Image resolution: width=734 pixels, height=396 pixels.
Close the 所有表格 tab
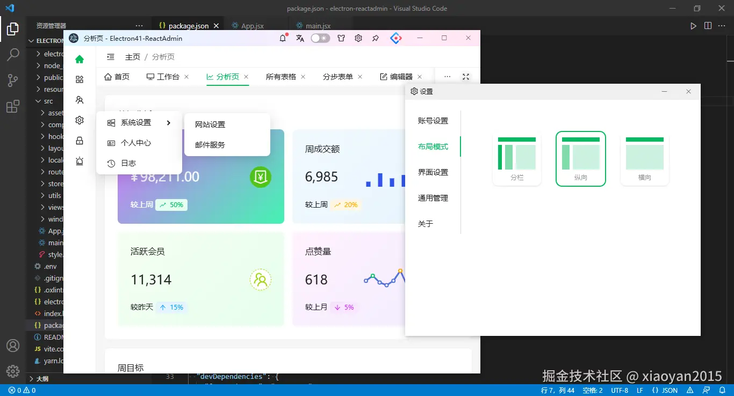point(303,77)
